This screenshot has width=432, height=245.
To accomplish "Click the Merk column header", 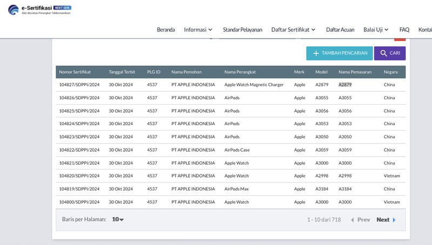I will click(299, 72).
